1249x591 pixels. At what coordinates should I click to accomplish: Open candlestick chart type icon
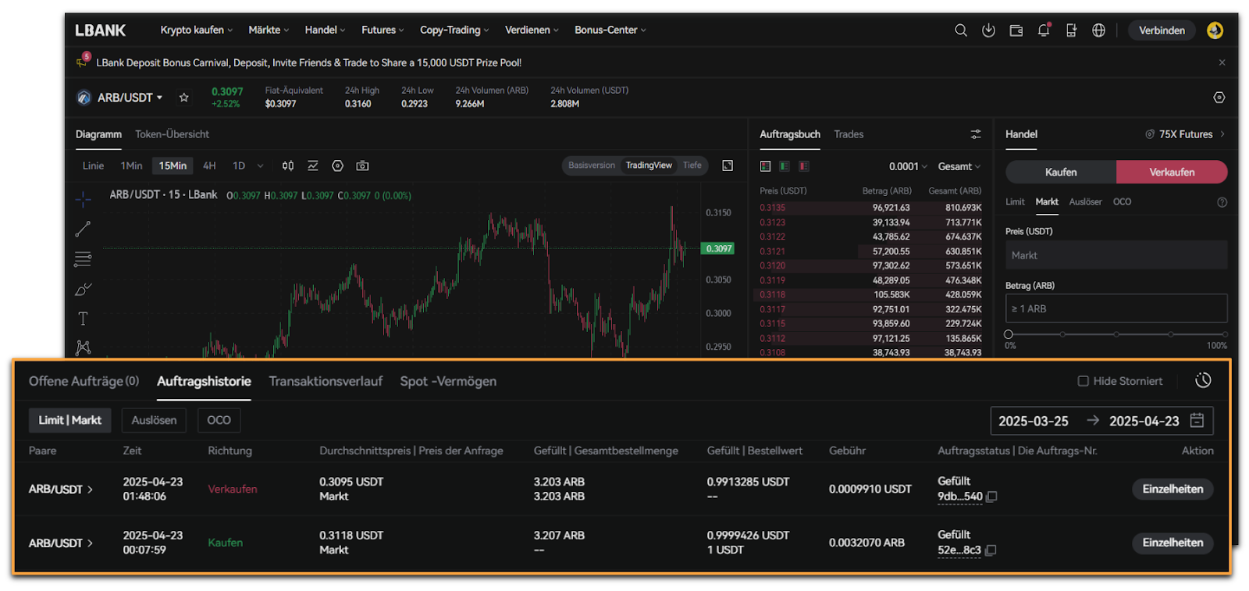(x=288, y=166)
